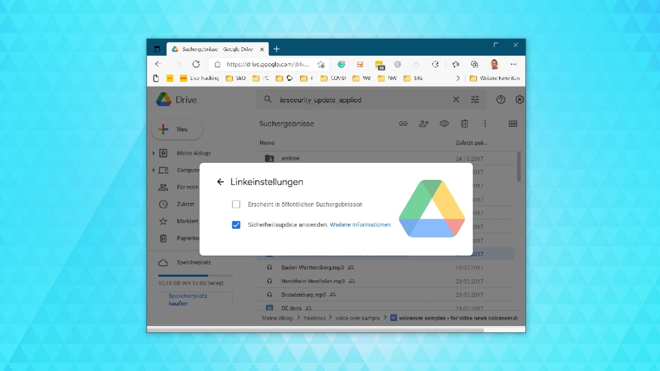Open favorites list icon
660x371 pixels.
click(x=456, y=64)
